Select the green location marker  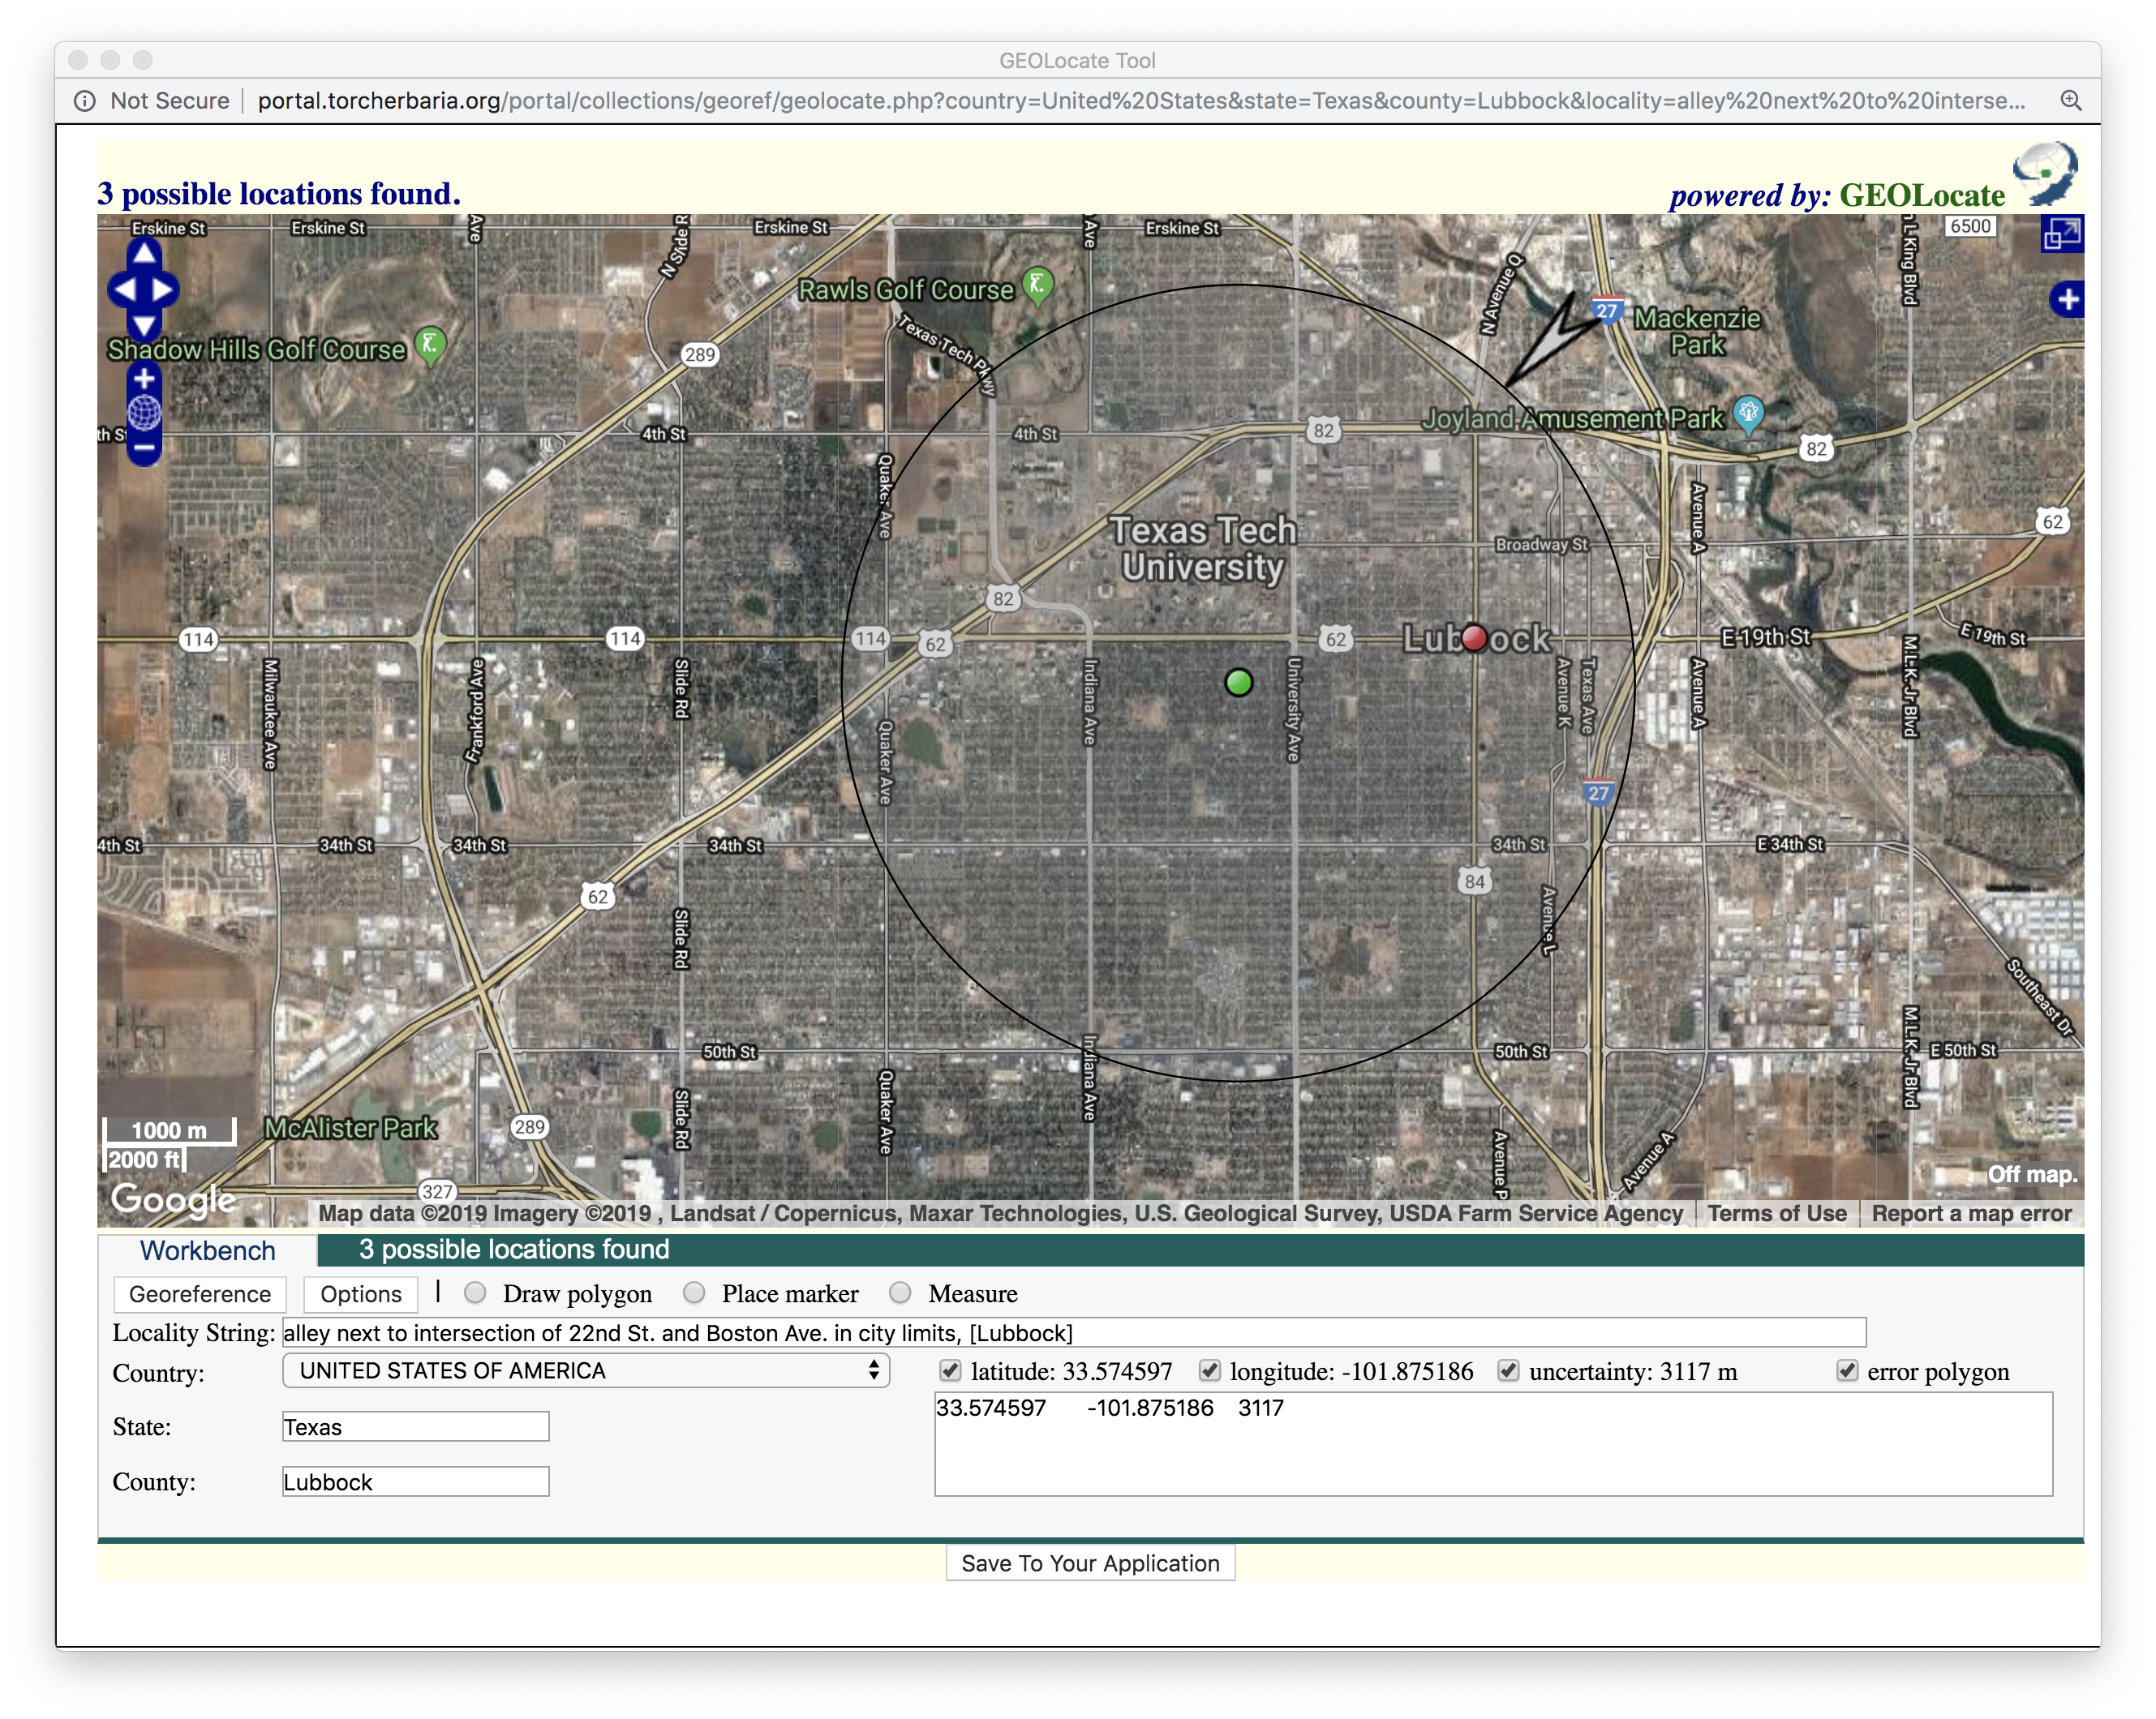point(1238,683)
